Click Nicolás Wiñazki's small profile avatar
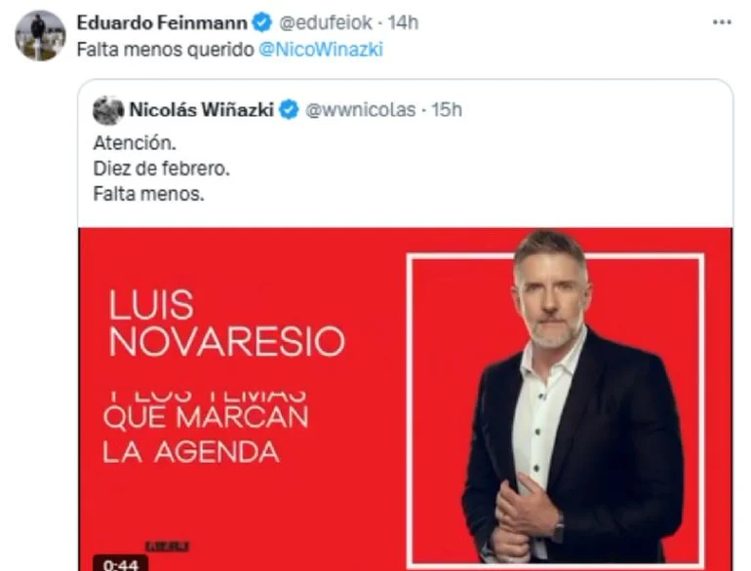This screenshot has width=751, height=571. coord(108,110)
